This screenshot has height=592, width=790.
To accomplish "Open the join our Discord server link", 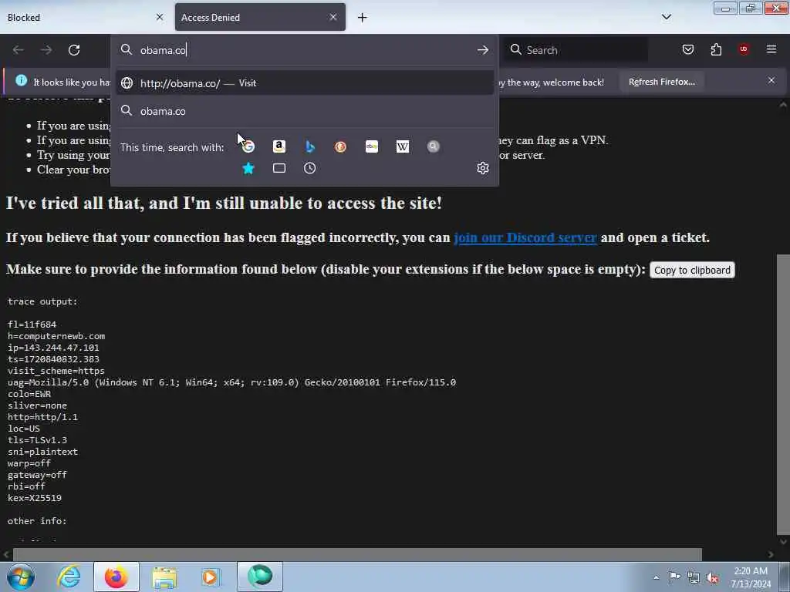I will pyautogui.click(x=525, y=237).
